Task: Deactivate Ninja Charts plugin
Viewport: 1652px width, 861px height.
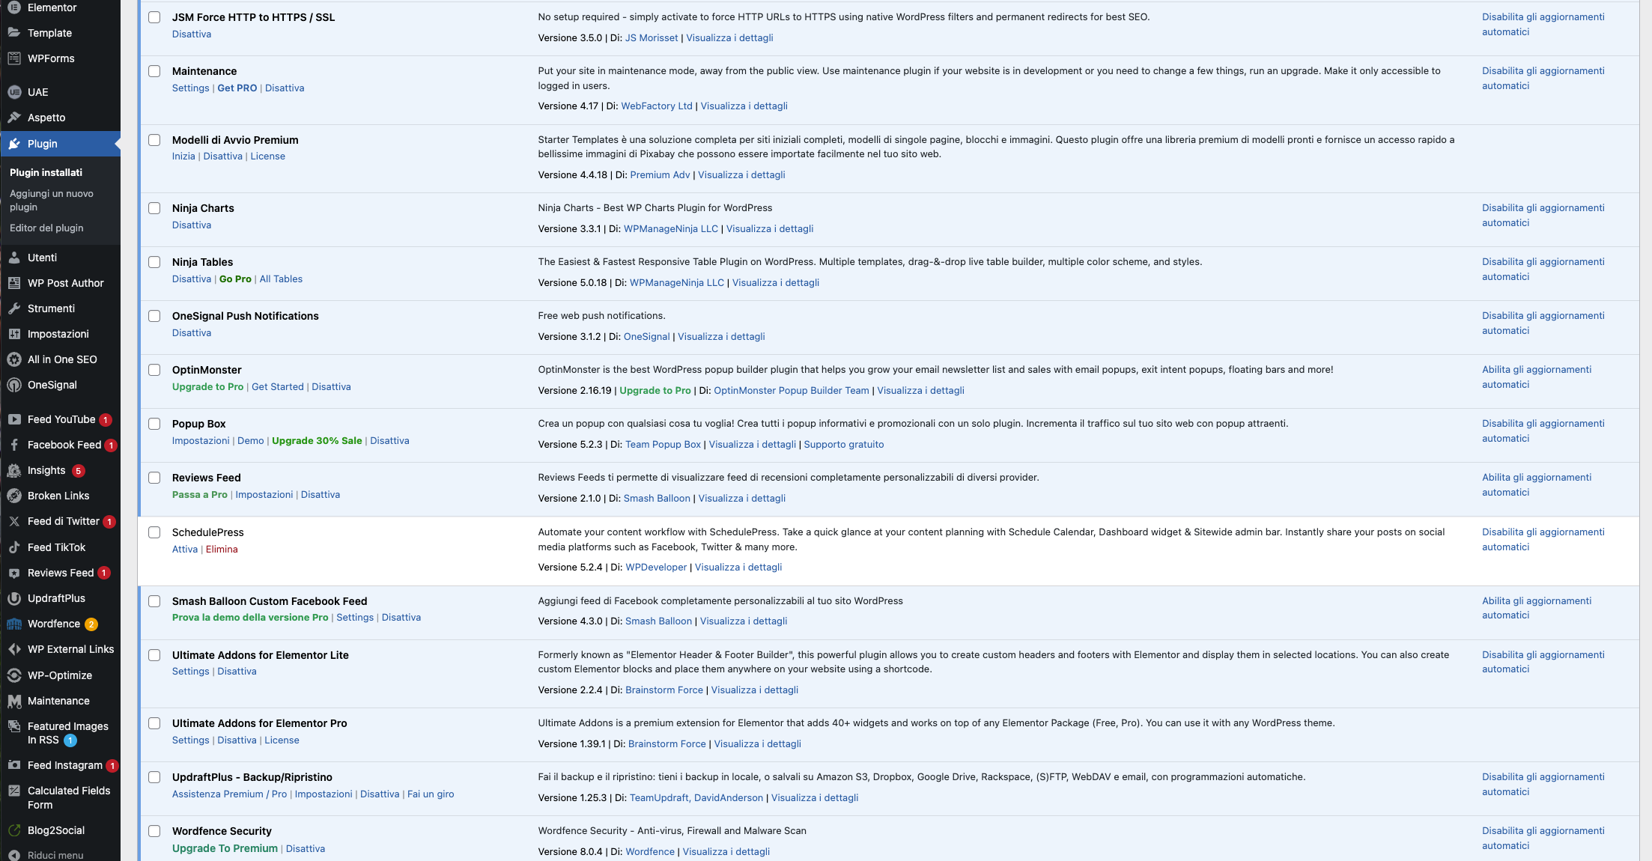Action: (192, 225)
